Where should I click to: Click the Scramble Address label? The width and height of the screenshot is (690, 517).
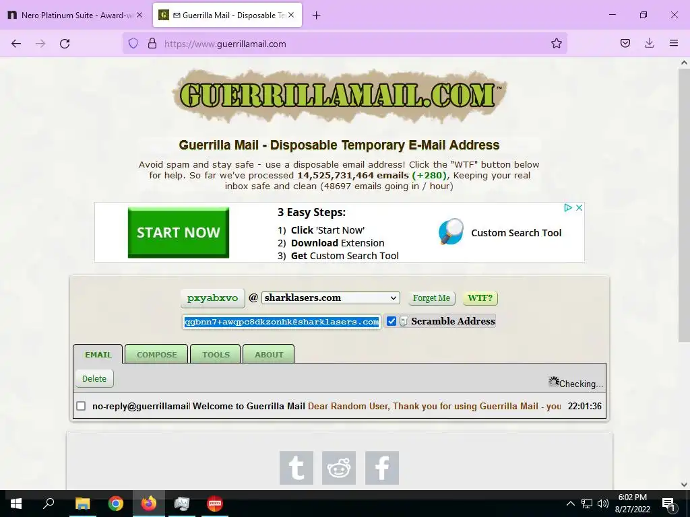pos(453,321)
